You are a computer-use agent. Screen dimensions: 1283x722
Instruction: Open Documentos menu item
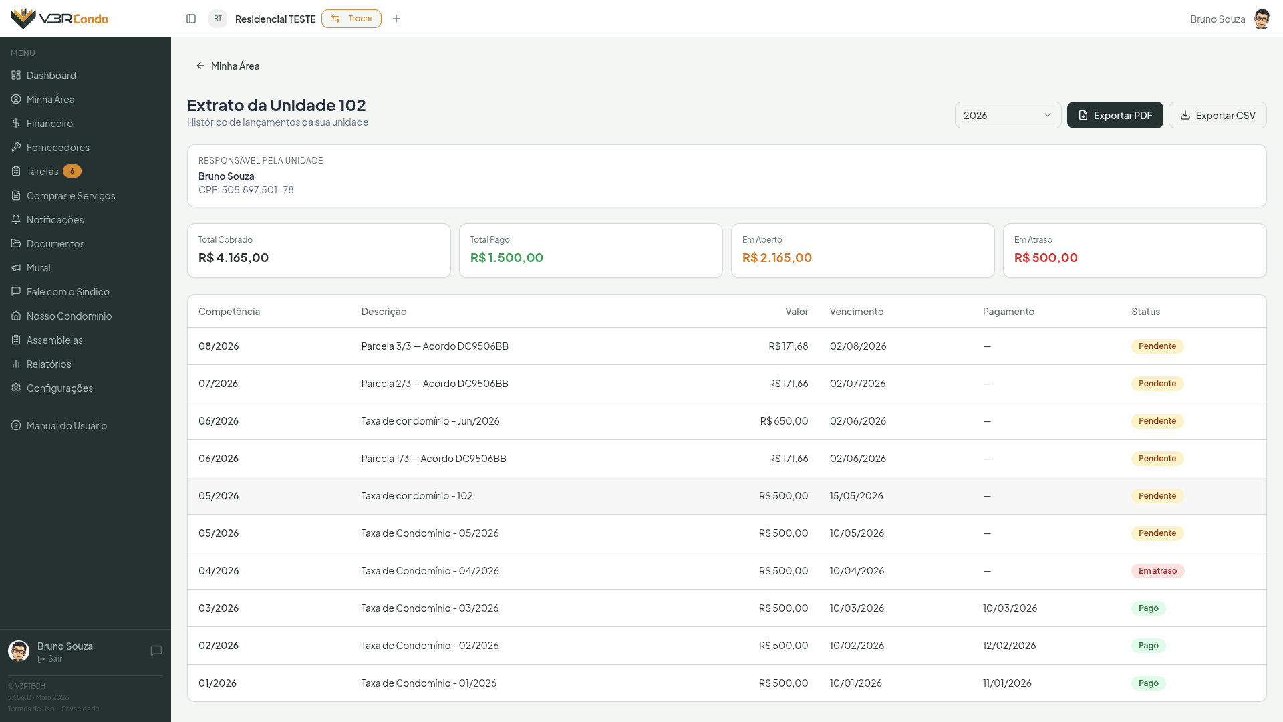click(x=86, y=243)
